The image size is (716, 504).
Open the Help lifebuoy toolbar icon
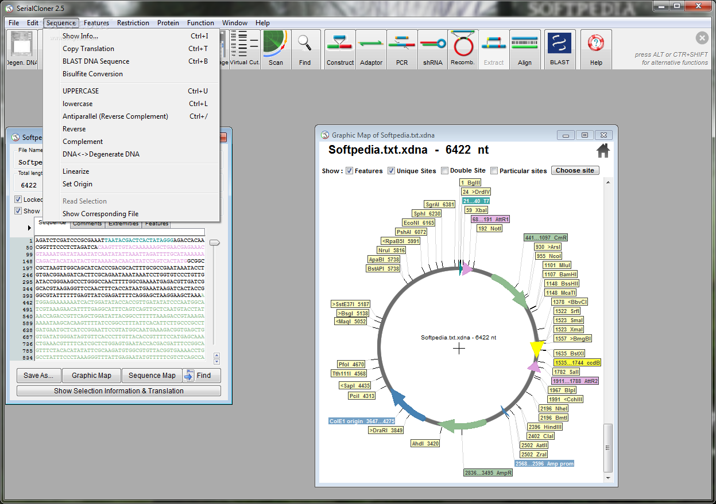596,49
